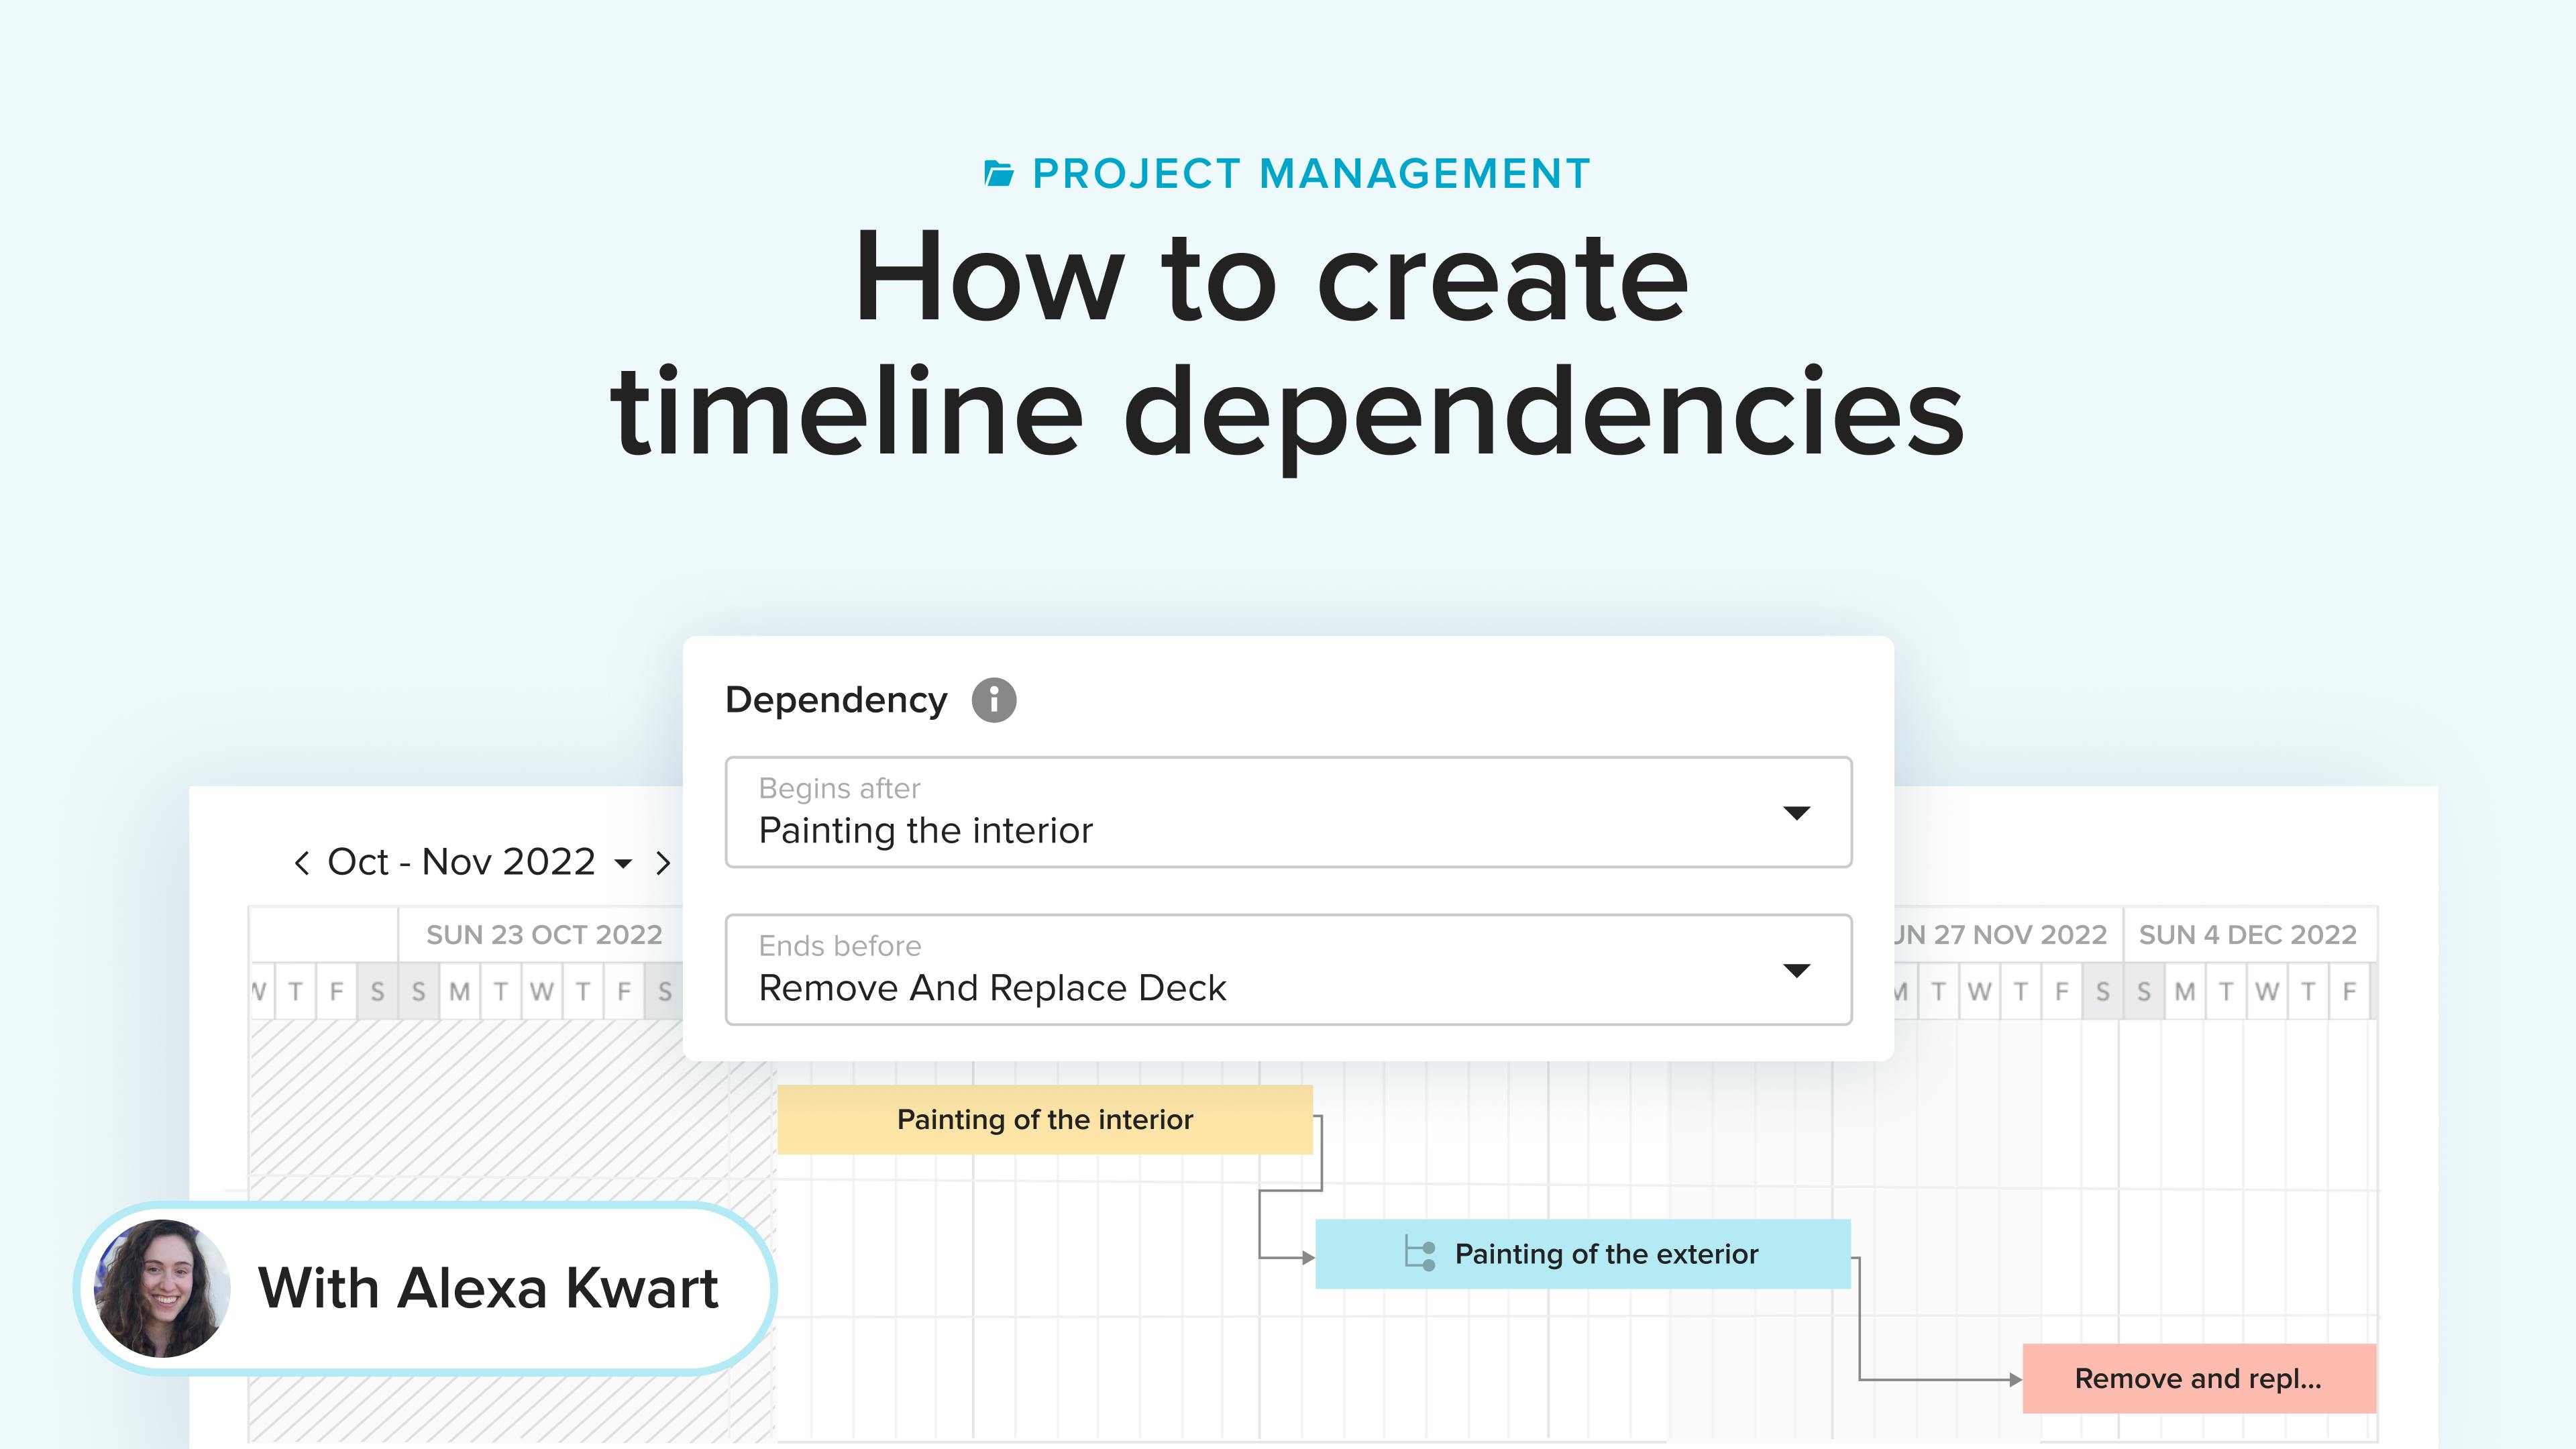The height and width of the screenshot is (1449, 2576).
Task: Click the SUN 23 OCT 2022 week header
Action: pos(544,935)
